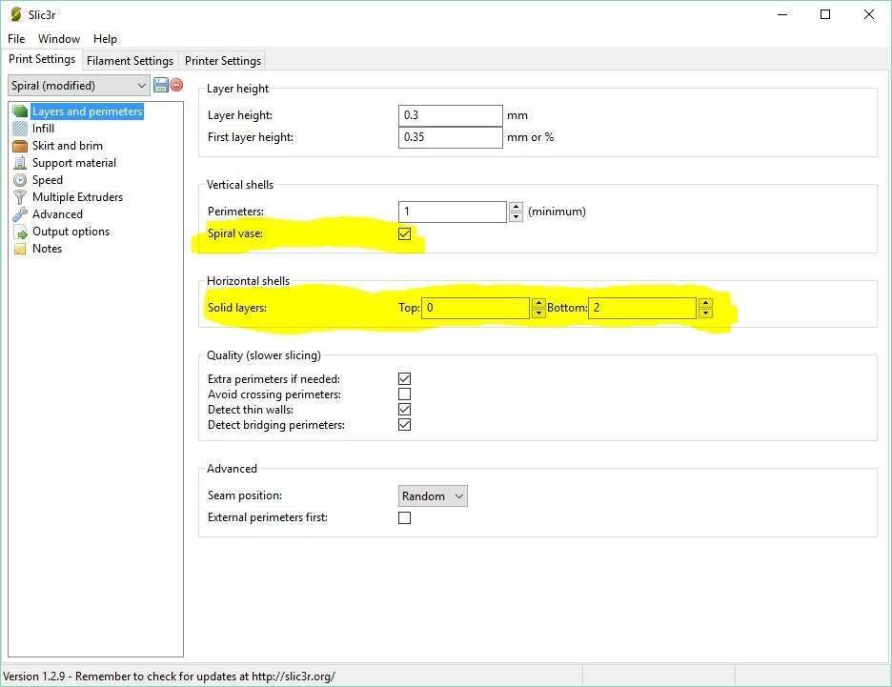Click the Slic3r app logo in title bar
892x687 pixels.
click(x=16, y=14)
